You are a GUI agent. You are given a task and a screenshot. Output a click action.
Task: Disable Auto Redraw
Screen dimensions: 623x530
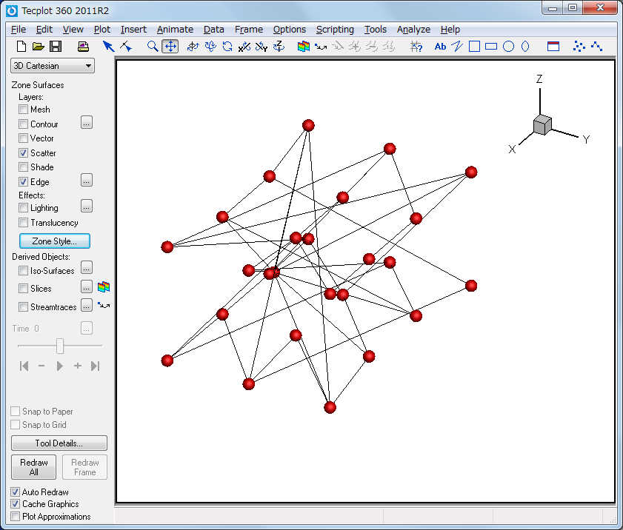coord(15,492)
